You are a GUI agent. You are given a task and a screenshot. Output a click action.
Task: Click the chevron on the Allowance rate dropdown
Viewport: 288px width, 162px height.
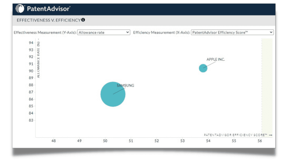(128, 32)
